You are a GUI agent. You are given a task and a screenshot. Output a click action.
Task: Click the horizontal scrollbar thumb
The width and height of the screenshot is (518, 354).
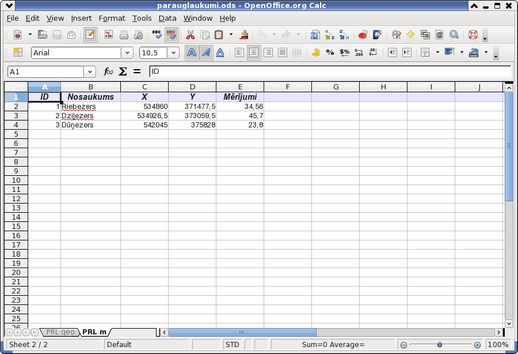(x=242, y=332)
